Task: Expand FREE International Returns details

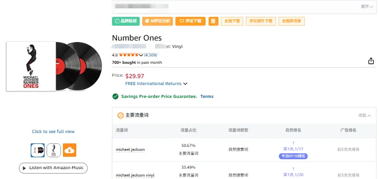Action: (156, 84)
